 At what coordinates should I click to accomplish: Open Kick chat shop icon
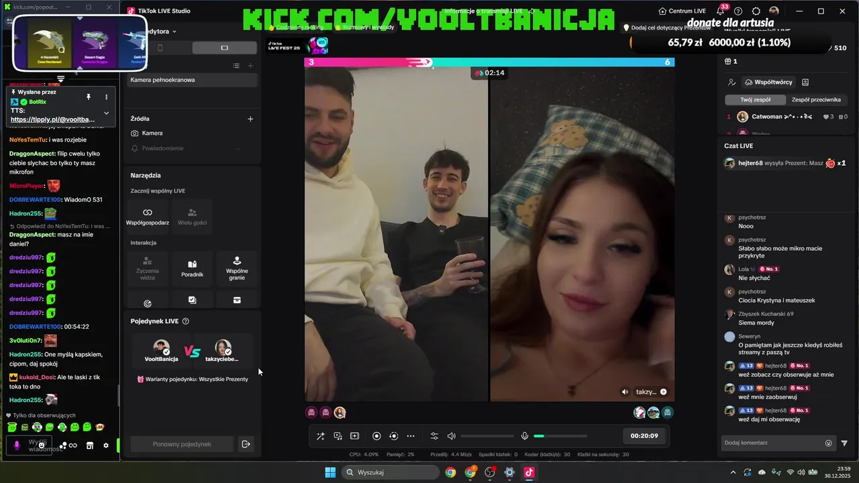click(x=89, y=445)
